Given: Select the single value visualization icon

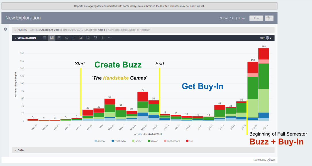Looking at the screenshot, I should tap(103, 38).
